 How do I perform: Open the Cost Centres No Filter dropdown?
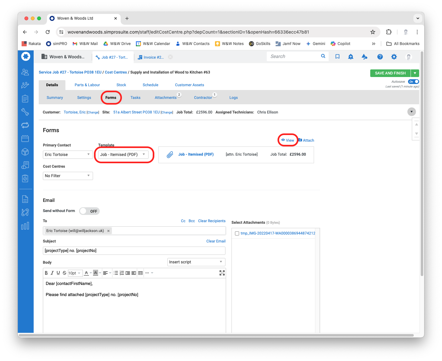click(x=68, y=176)
